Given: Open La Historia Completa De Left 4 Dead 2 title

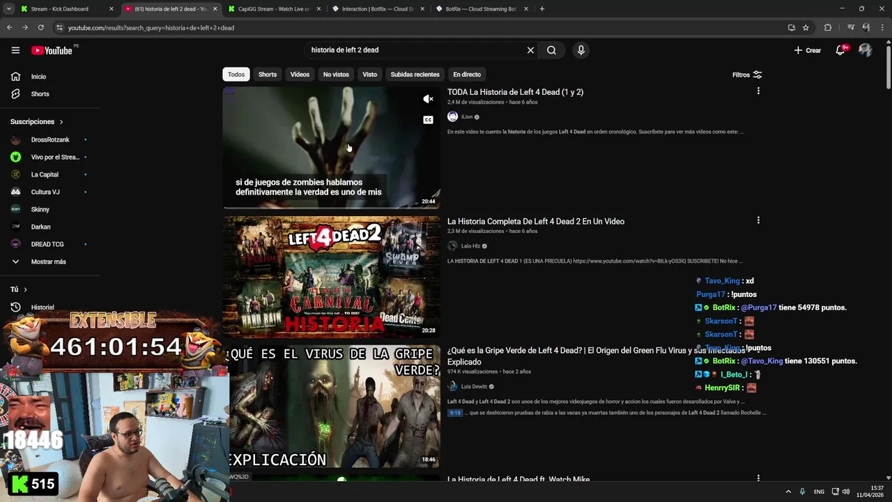Looking at the screenshot, I should click(x=536, y=221).
